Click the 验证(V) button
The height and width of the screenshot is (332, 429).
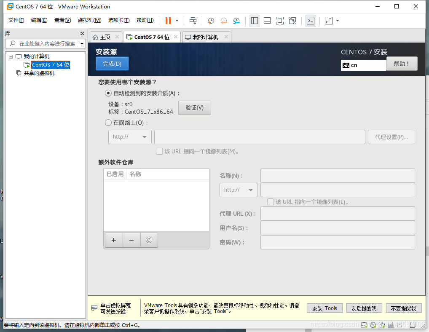click(195, 108)
